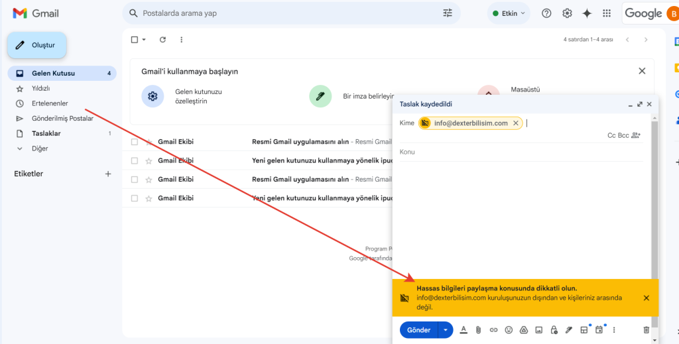Screen dimensions: 679x344
Task: Star the third Gmail Ekibi email
Action: [x=149, y=180]
